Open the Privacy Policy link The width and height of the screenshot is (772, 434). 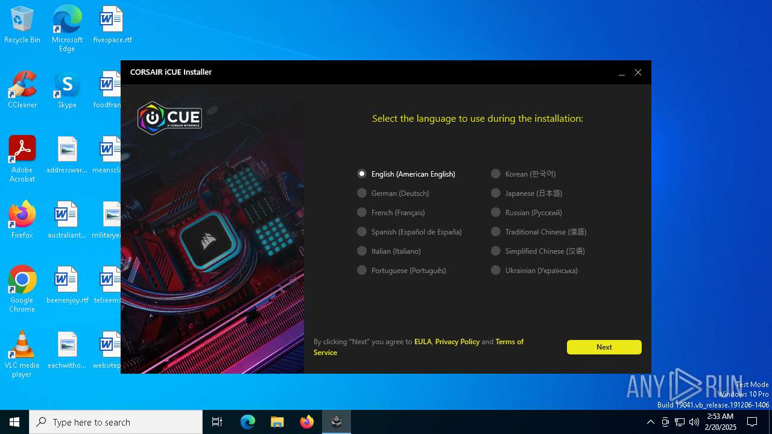[x=457, y=342]
